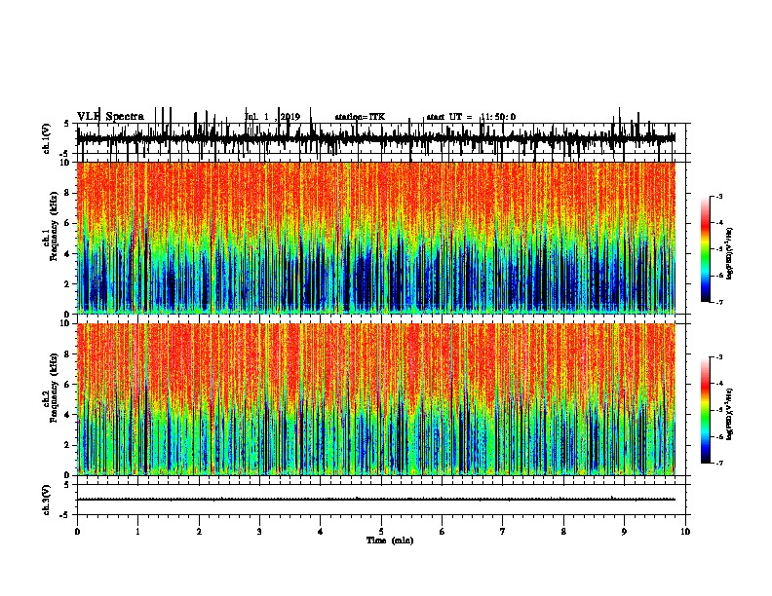
Task: Click the "ch.1(V)" waveform axis label
Action: [x=47, y=138]
